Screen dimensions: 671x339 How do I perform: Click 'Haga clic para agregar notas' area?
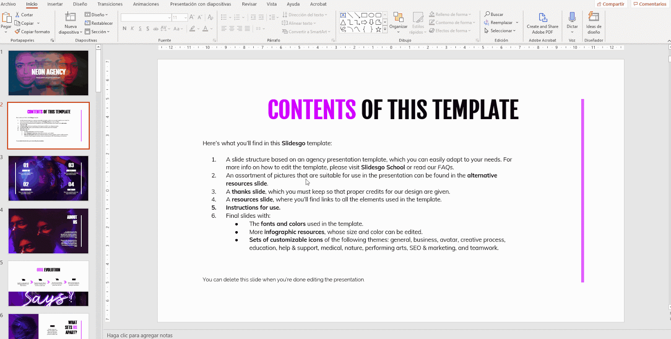click(140, 335)
